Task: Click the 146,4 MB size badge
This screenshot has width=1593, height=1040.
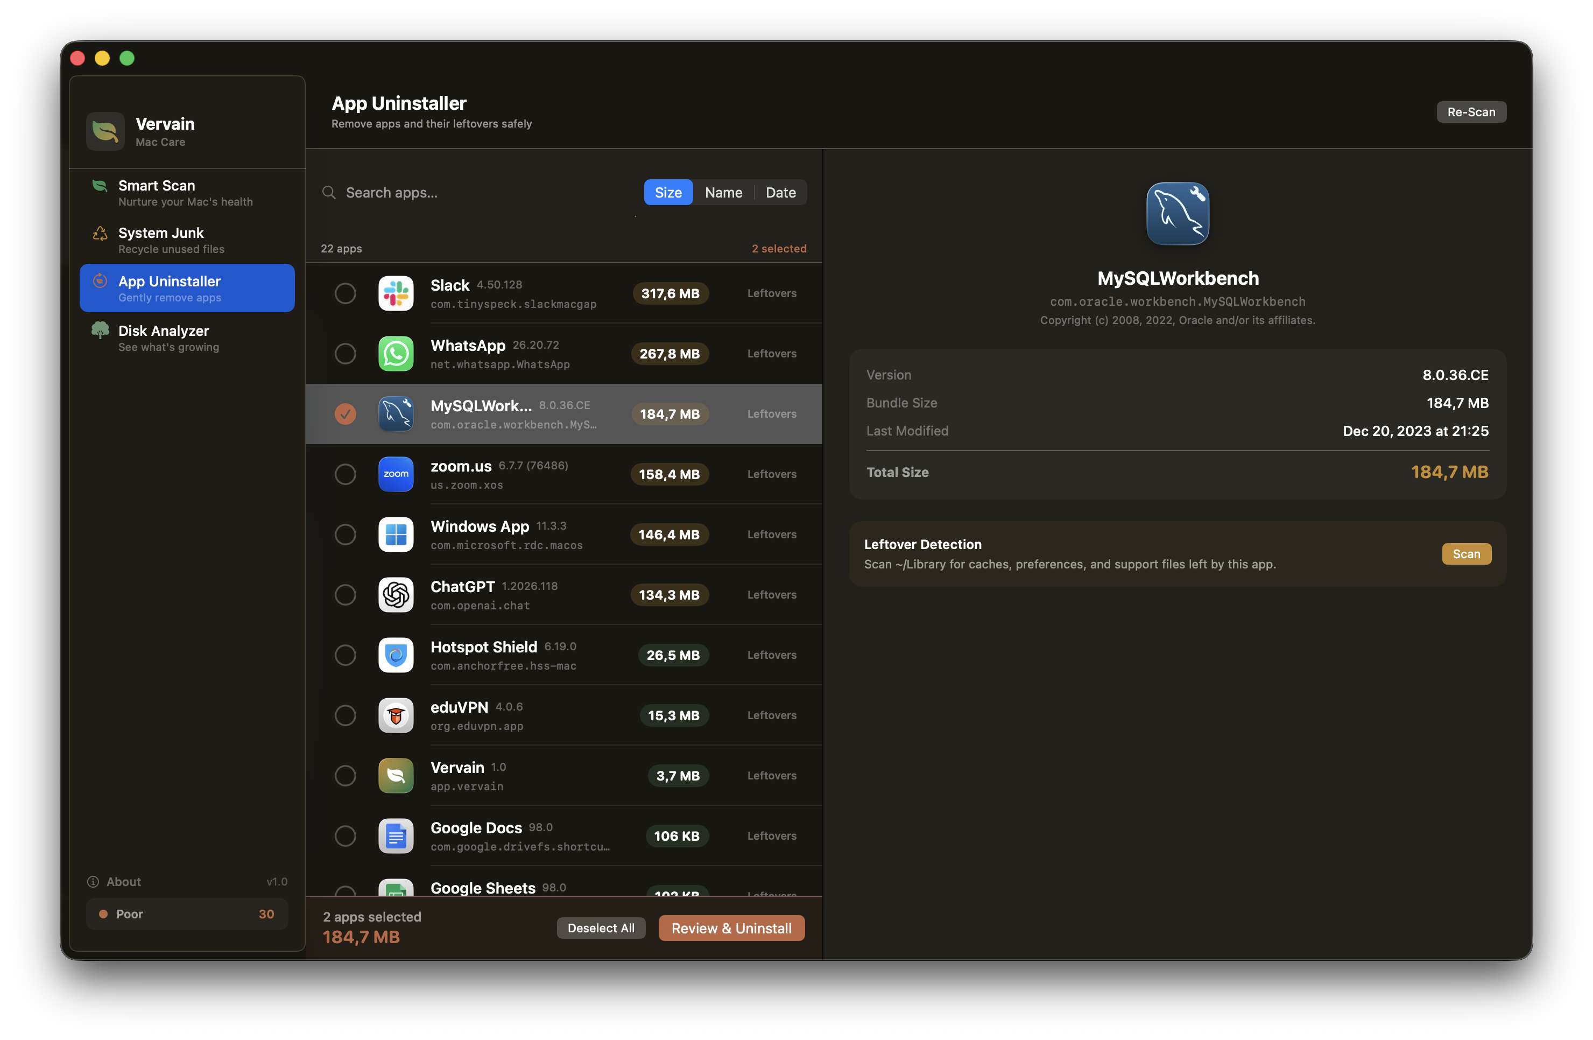Action: pyautogui.click(x=668, y=535)
